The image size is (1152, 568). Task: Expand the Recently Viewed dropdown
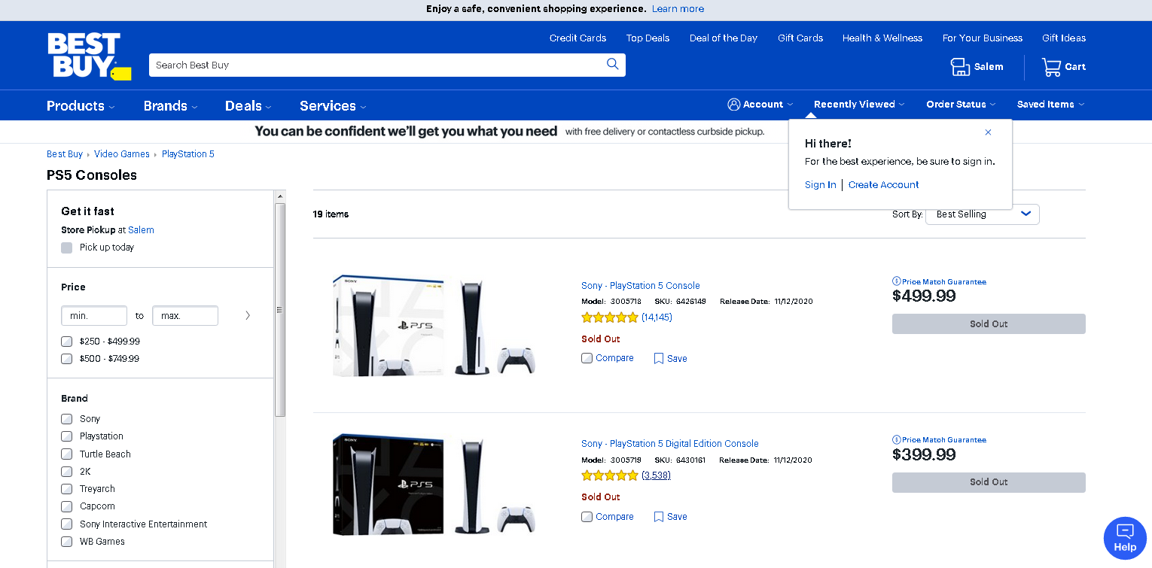[x=859, y=105]
